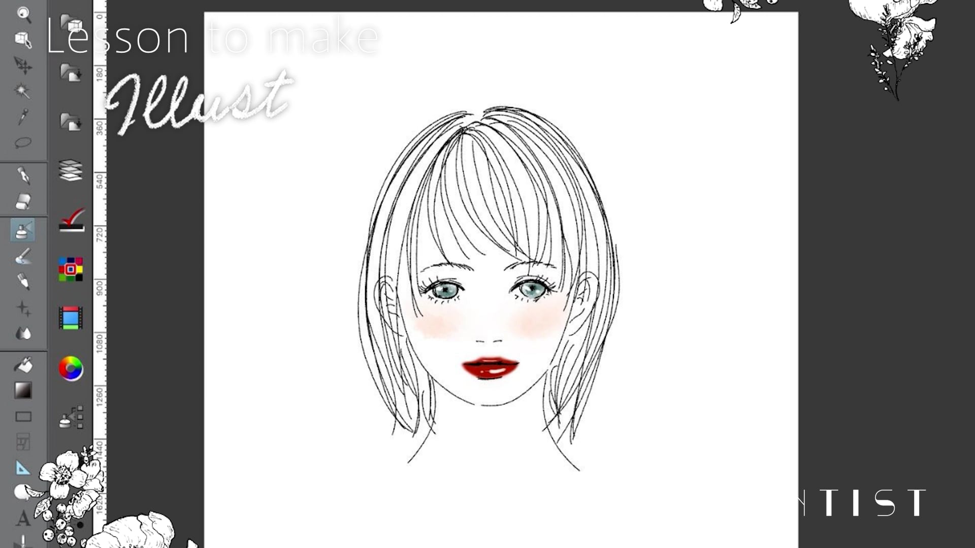Open the Gradient tool

pyautogui.click(x=23, y=391)
